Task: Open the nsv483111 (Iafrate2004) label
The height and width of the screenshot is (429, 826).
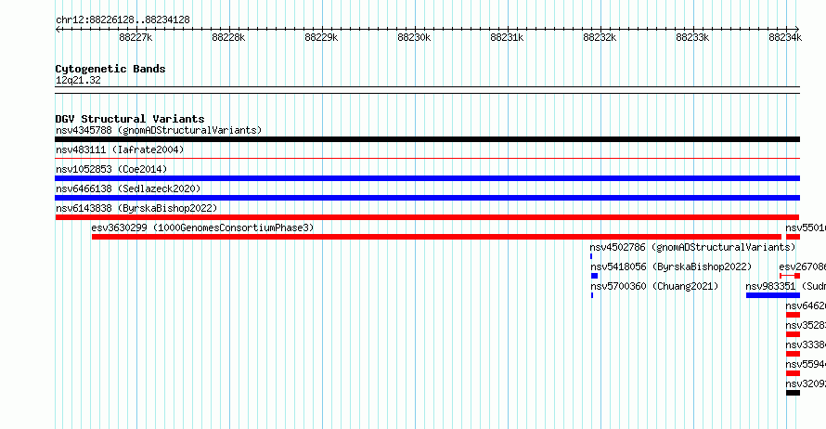Action: [x=120, y=149]
